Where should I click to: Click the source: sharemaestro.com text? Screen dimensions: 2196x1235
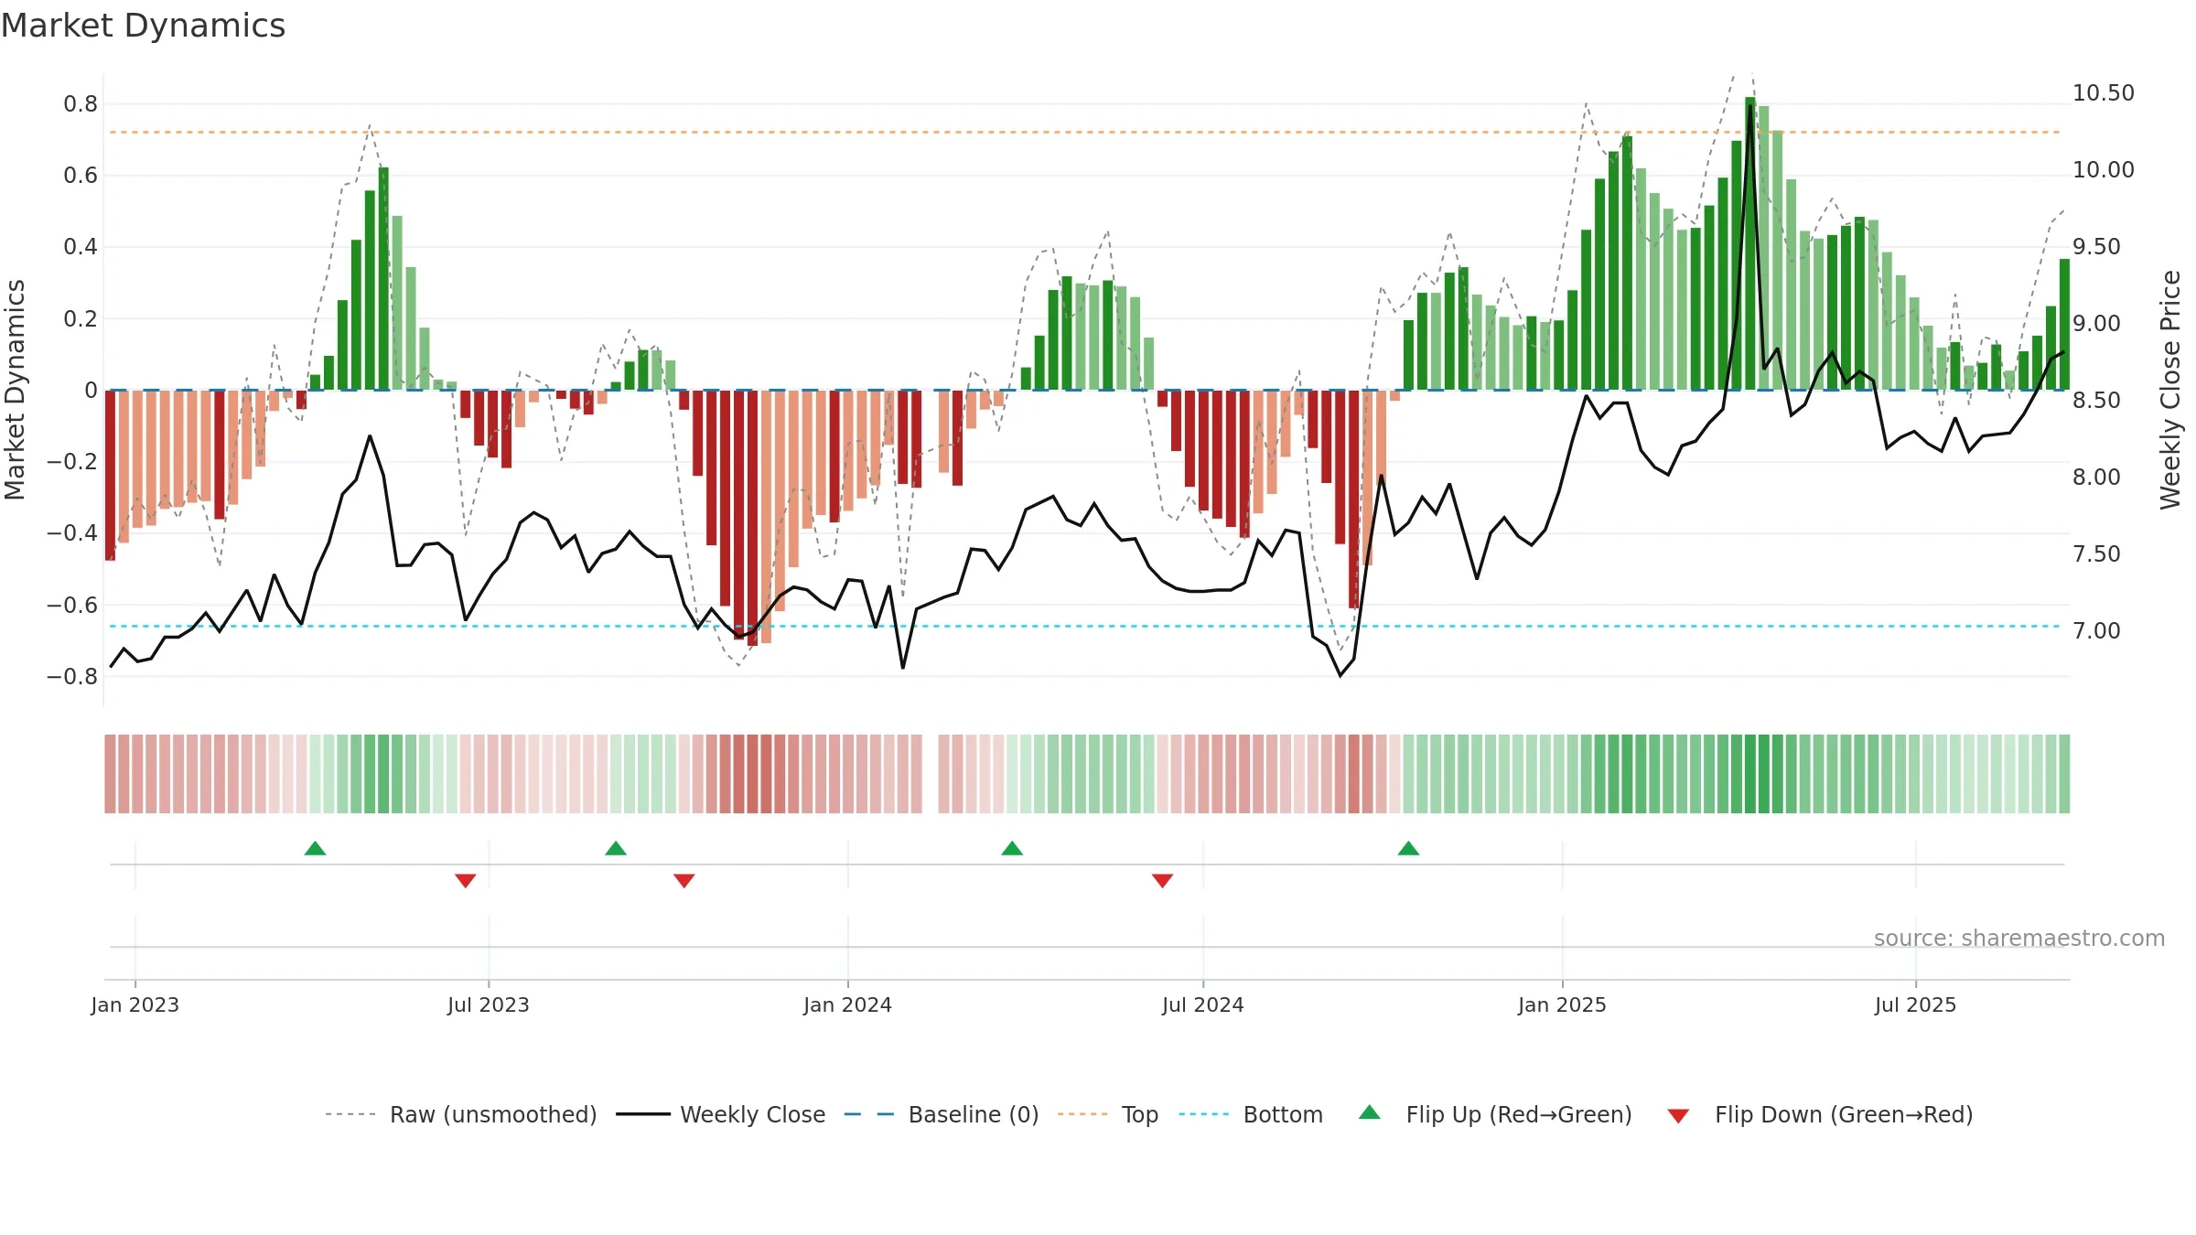pyautogui.click(x=2019, y=938)
